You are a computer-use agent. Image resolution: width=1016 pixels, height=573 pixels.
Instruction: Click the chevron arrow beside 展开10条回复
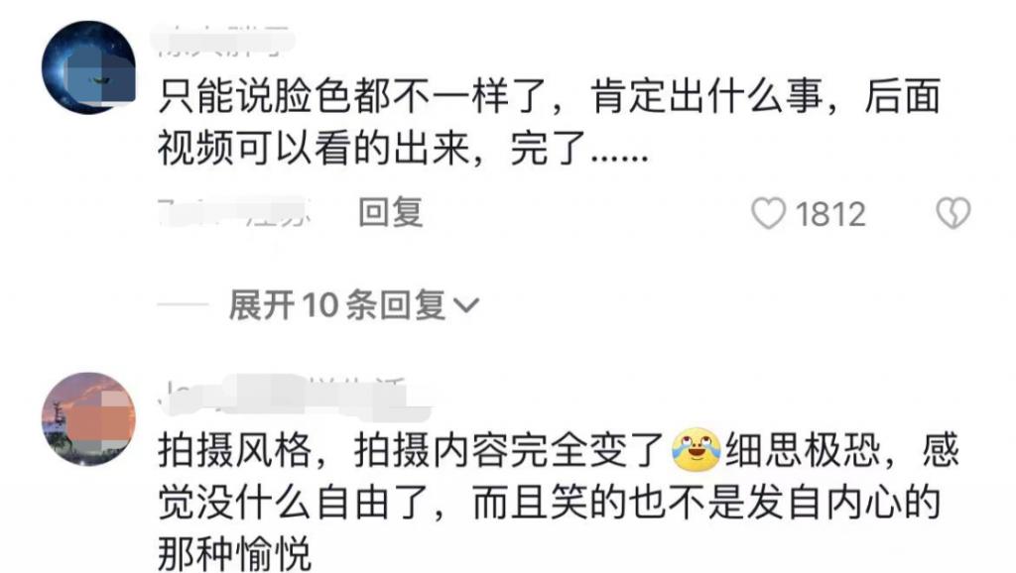click(x=466, y=305)
